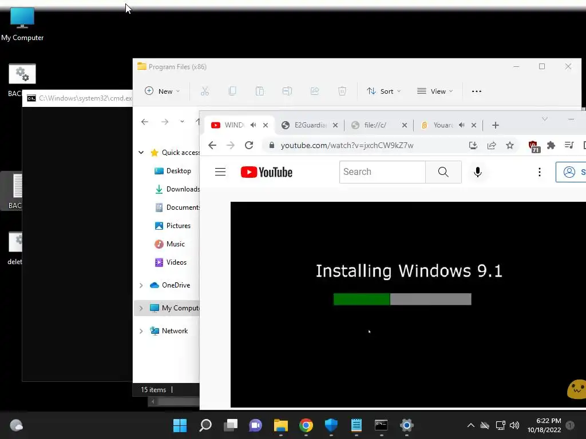Click the Paste icon in File Explorer toolbar
This screenshot has width=586, height=439.
260,91
